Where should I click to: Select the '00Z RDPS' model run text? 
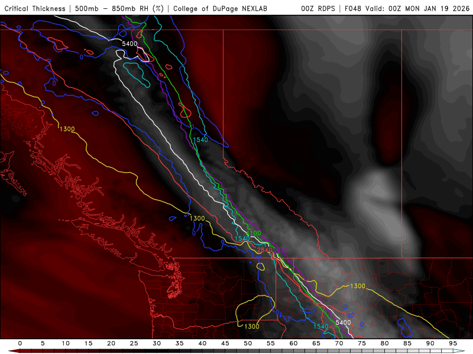coord(318,8)
